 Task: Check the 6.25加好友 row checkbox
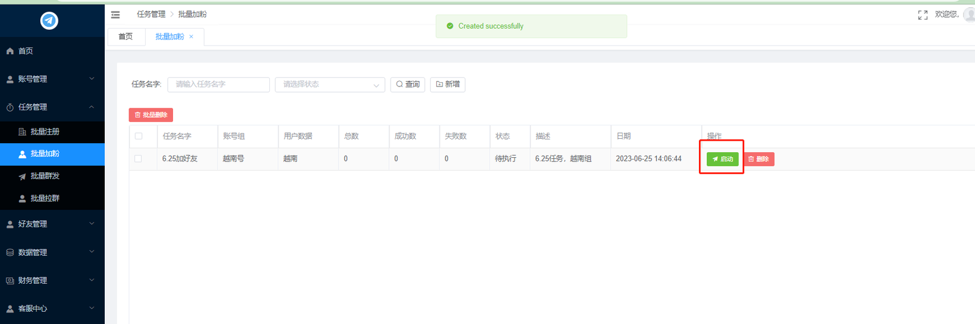pyautogui.click(x=138, y=159)
